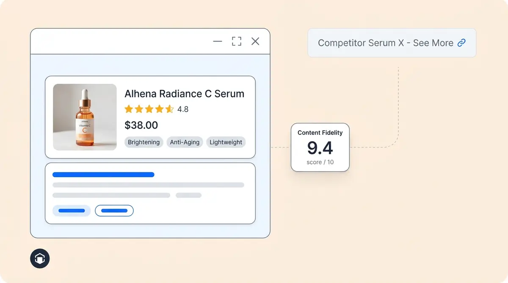Select the fullscreen expand icon in the window
Screen dimensions: 508x283
pos(236,41)
